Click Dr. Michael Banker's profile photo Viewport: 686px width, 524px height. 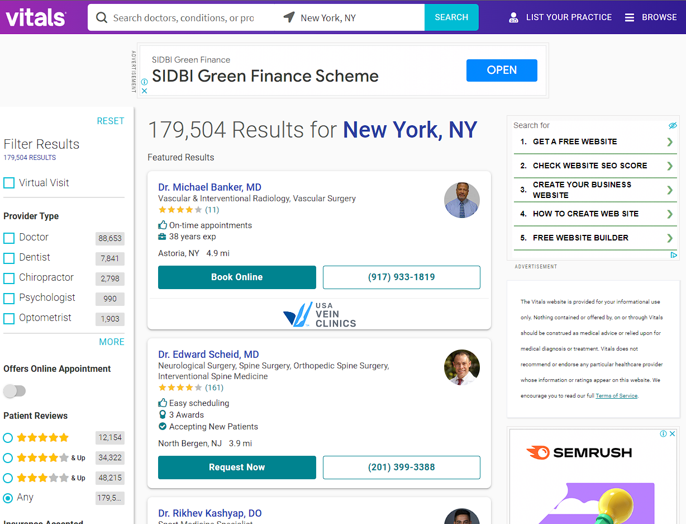462,200
